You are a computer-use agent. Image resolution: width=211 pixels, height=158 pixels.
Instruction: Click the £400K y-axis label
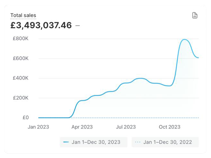(x=21, y=78)
